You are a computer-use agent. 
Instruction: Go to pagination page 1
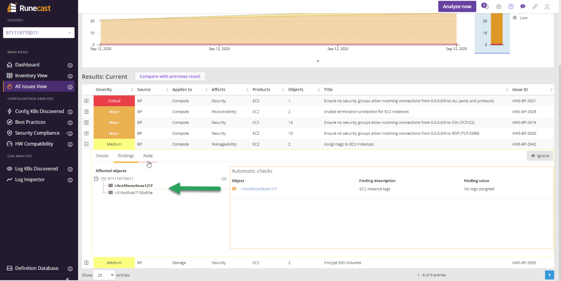(x=549, y=275)
